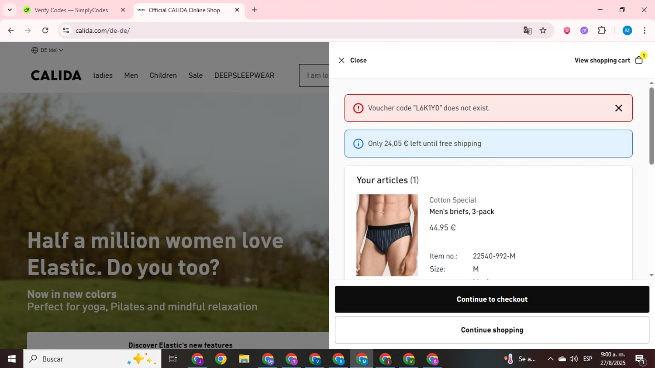The image size is (655, 368).
Task: Open the ladies menu
Action: 103,76
